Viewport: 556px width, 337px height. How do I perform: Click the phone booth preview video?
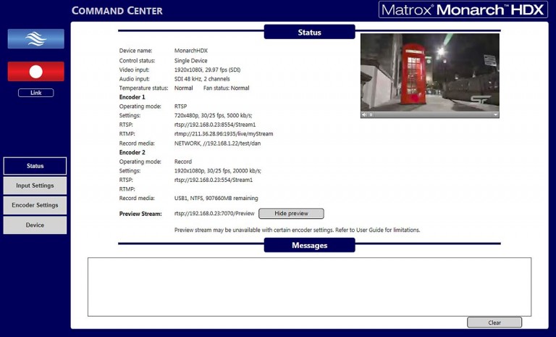click(x=430, y=72)
